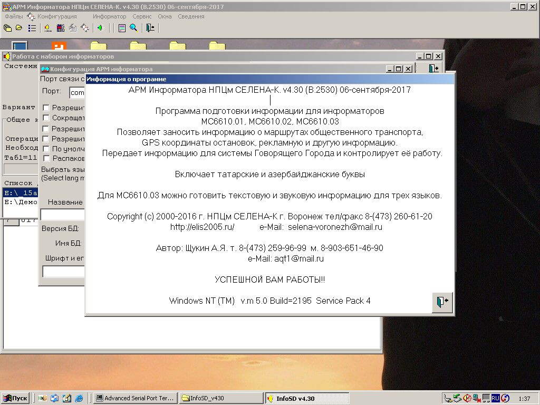This screenshot has height=405, width=540.
Task: Click the network with red X tray icon
Action: [x=477, y=398]
